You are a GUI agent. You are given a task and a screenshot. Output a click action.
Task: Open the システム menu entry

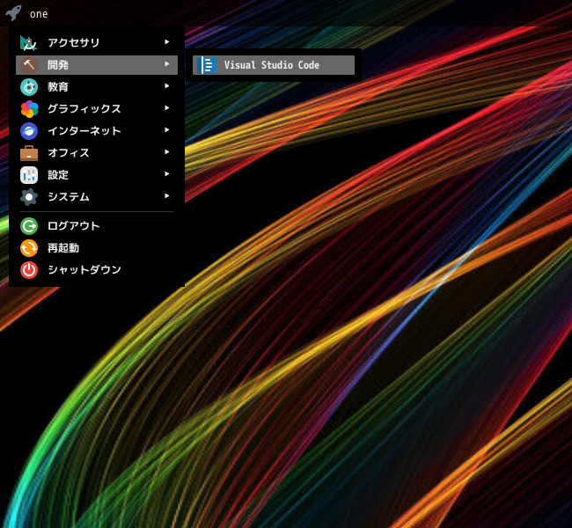tap(97, 196)
